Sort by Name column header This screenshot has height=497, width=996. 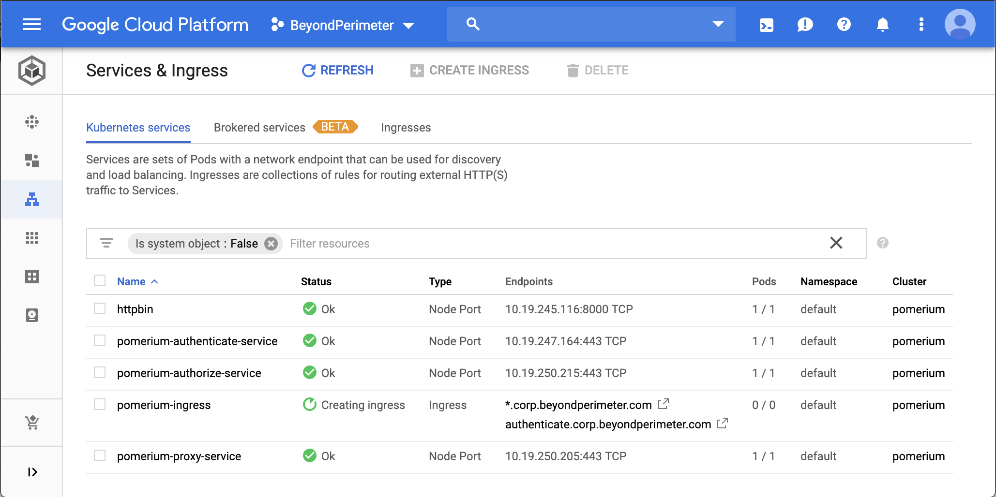click(137, 281)
